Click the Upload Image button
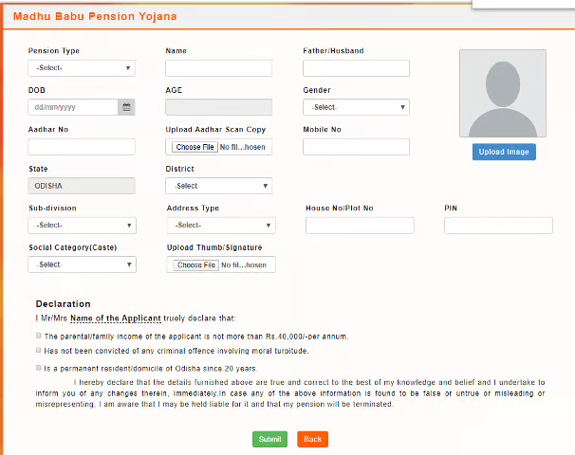 [x=504, y=152]
